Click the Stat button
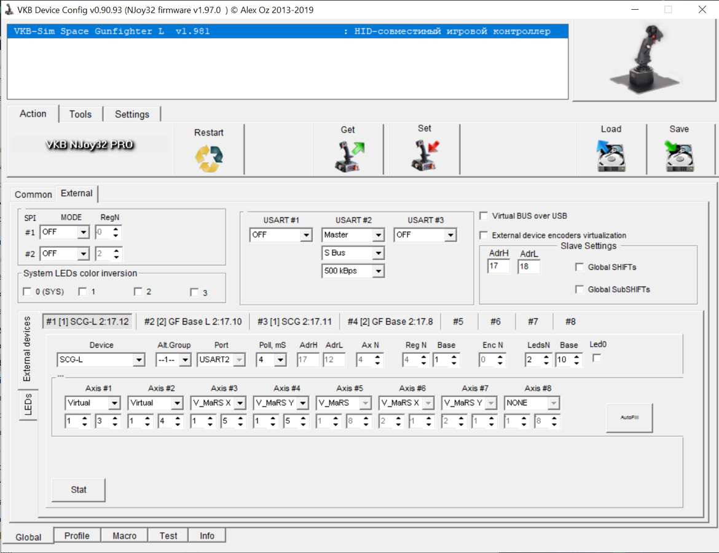Screen dimensions: 719x553 tap(79, 490)
